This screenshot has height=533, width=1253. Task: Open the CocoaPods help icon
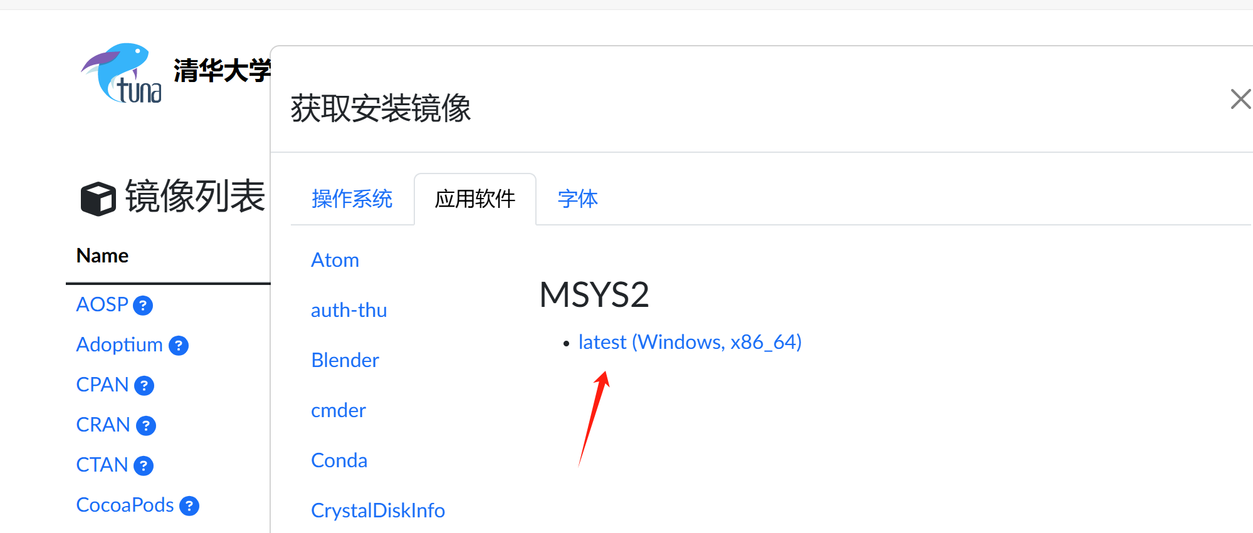click(189, 506)
